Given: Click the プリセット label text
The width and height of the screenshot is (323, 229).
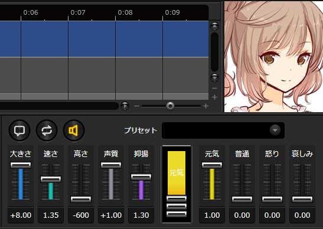Looking at the screenshot, I should [141, 130].
